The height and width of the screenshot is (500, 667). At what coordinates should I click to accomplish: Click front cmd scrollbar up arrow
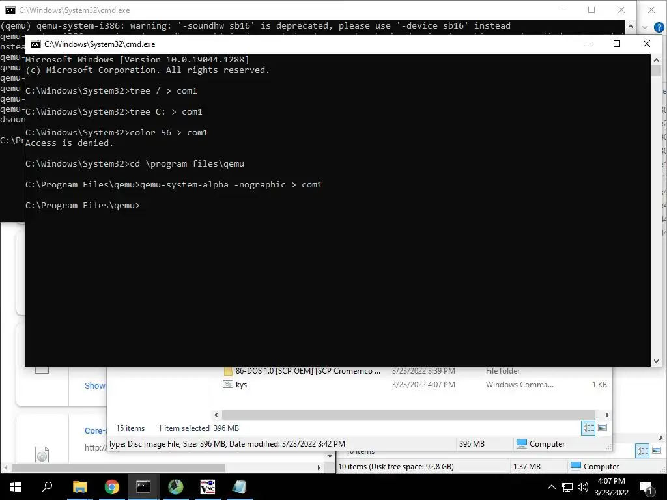(x=656, y=61)
